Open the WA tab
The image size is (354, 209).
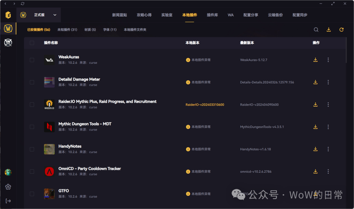click(x=230, y=15)
